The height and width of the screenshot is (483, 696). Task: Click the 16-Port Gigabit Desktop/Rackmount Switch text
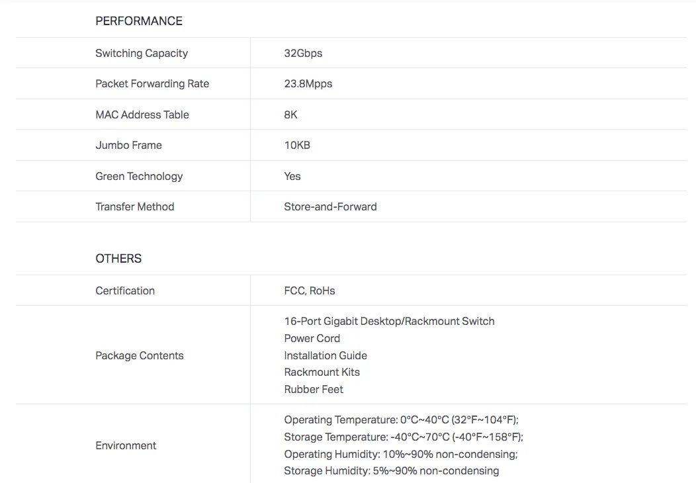(389, 322)
